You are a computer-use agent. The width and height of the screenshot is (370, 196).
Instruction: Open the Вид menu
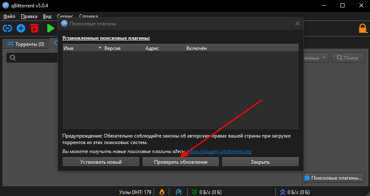[47, 16]
